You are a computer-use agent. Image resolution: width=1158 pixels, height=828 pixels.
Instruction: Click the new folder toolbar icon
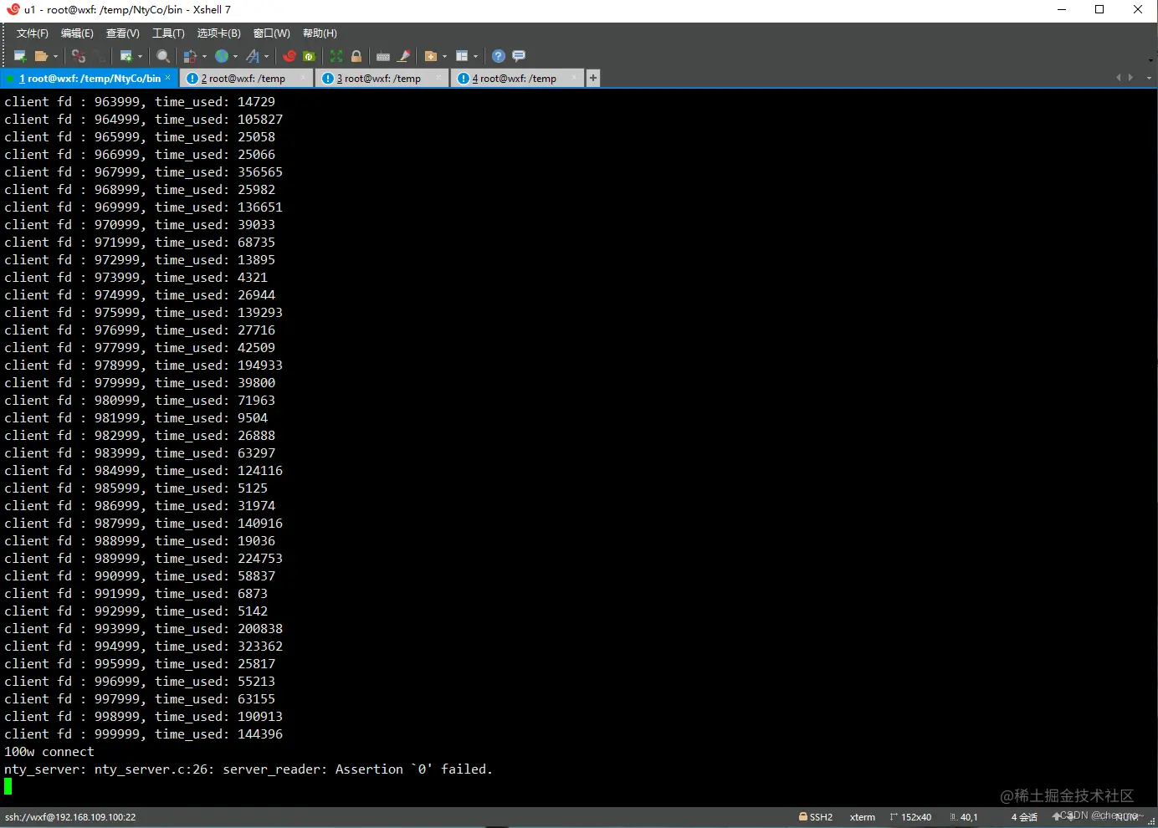click(431, 56)
